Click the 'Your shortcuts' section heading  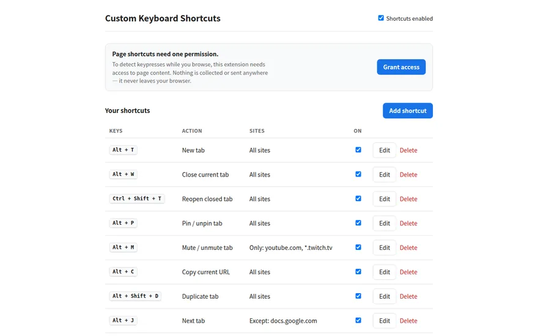127,111
